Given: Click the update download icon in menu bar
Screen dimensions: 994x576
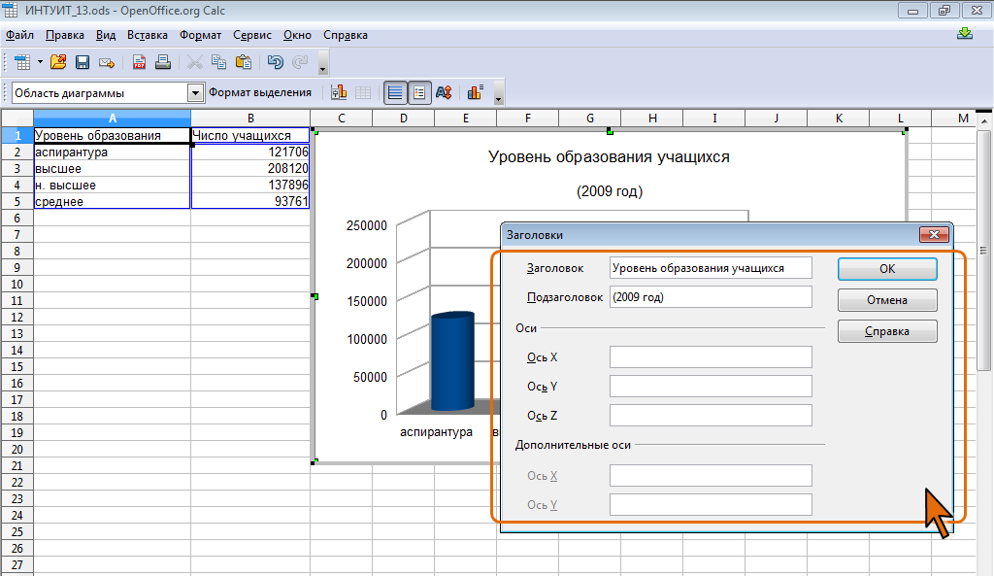Looking at the screenshot, I should click(x=965, y=34).
